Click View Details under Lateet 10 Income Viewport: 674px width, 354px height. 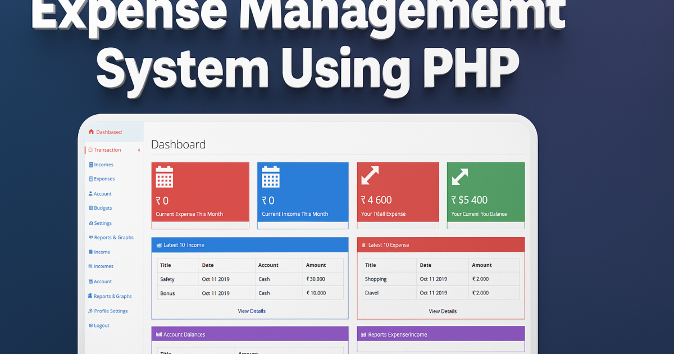pos(251,311)
